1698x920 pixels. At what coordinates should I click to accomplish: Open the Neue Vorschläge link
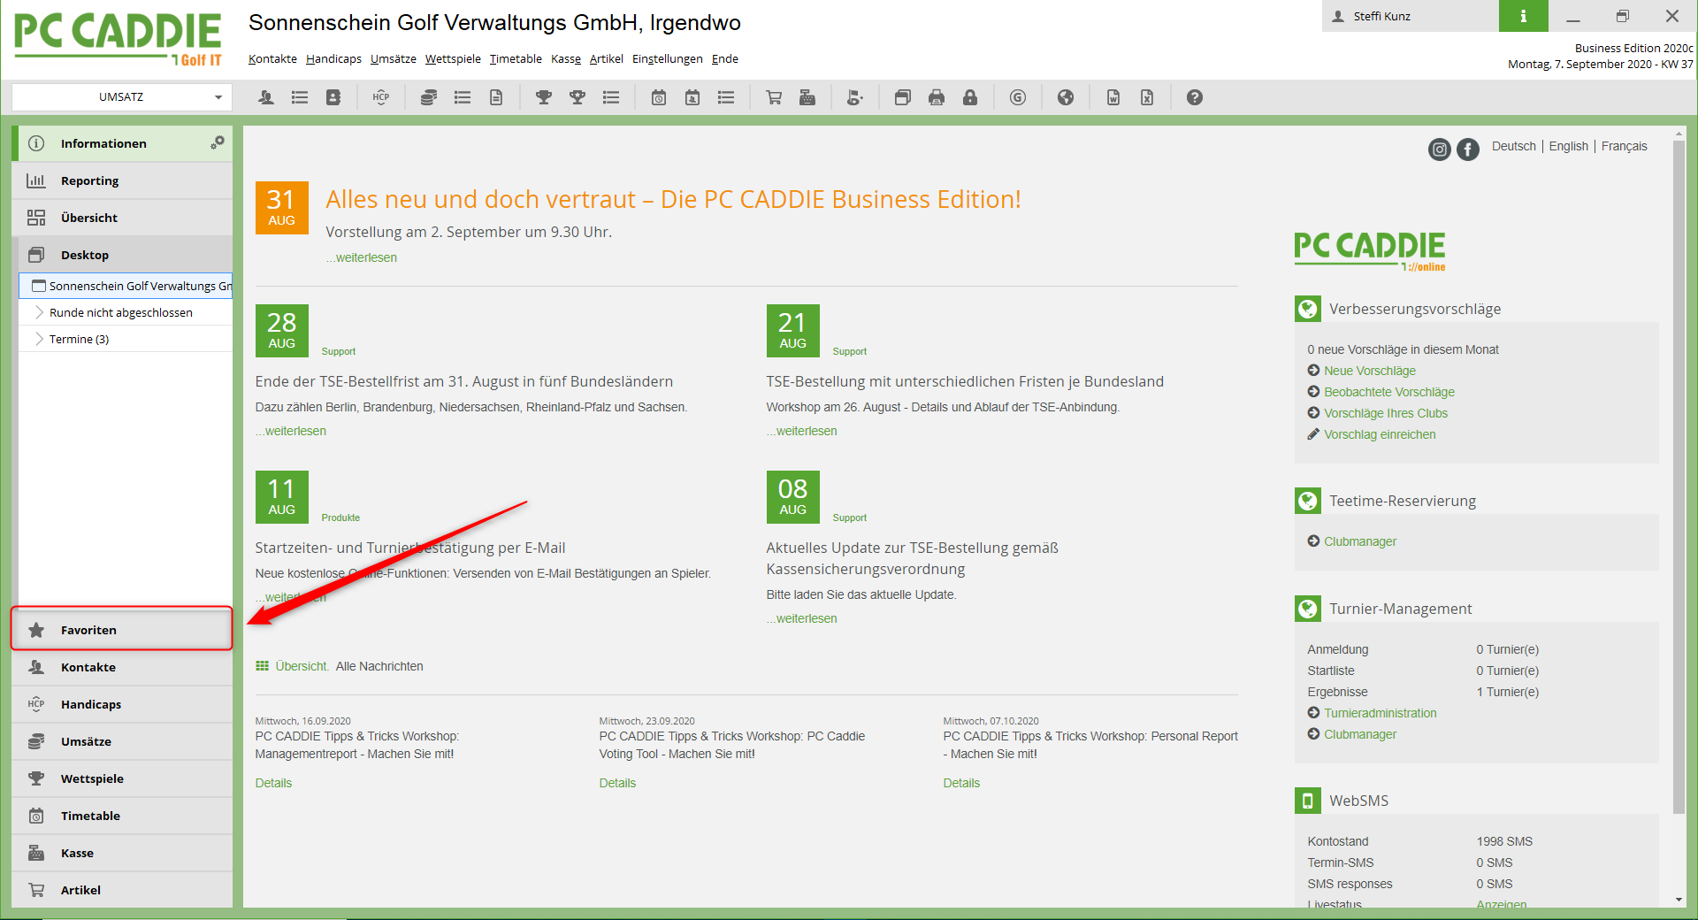(1369, 371)
